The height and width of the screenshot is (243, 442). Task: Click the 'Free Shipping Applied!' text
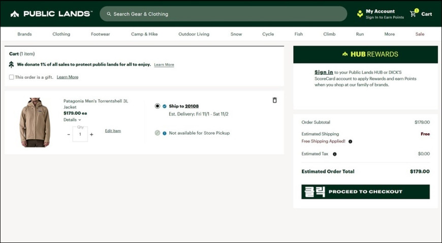tap(323, 141)
